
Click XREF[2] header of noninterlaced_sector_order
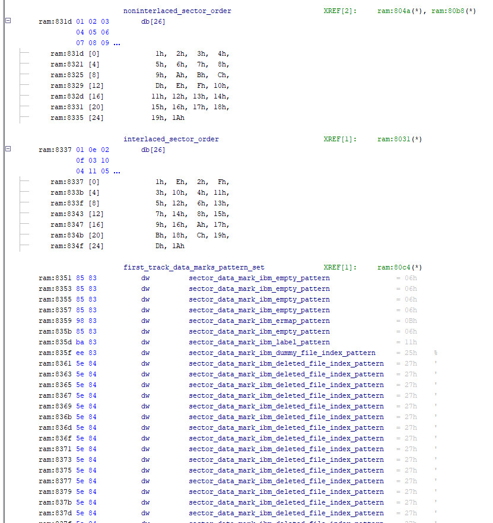pyautogui.click(x=340, y=11)
